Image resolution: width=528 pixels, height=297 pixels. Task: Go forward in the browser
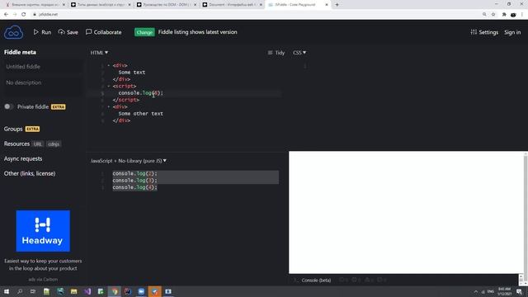[15, 14]
